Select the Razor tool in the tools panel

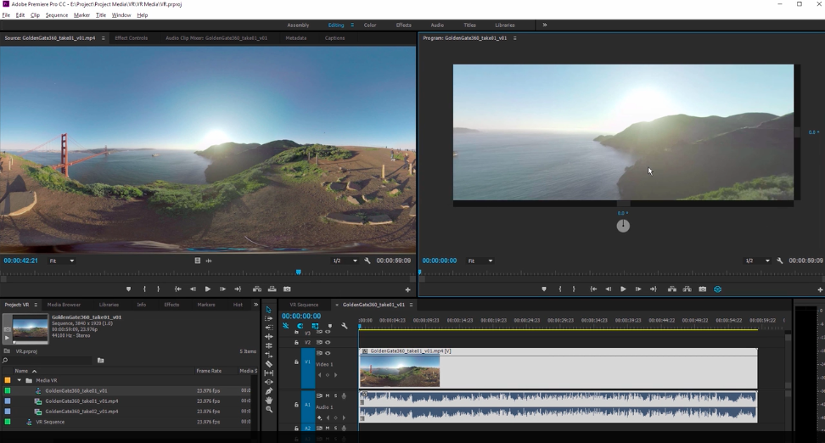coord(269,364)
